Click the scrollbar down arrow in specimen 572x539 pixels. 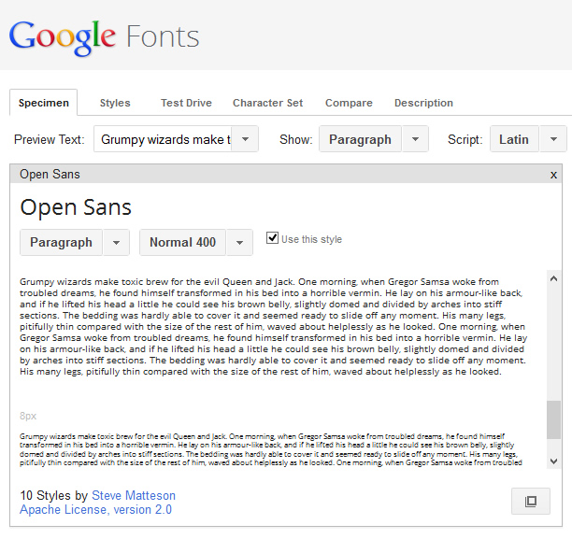(x=553, y=461)
